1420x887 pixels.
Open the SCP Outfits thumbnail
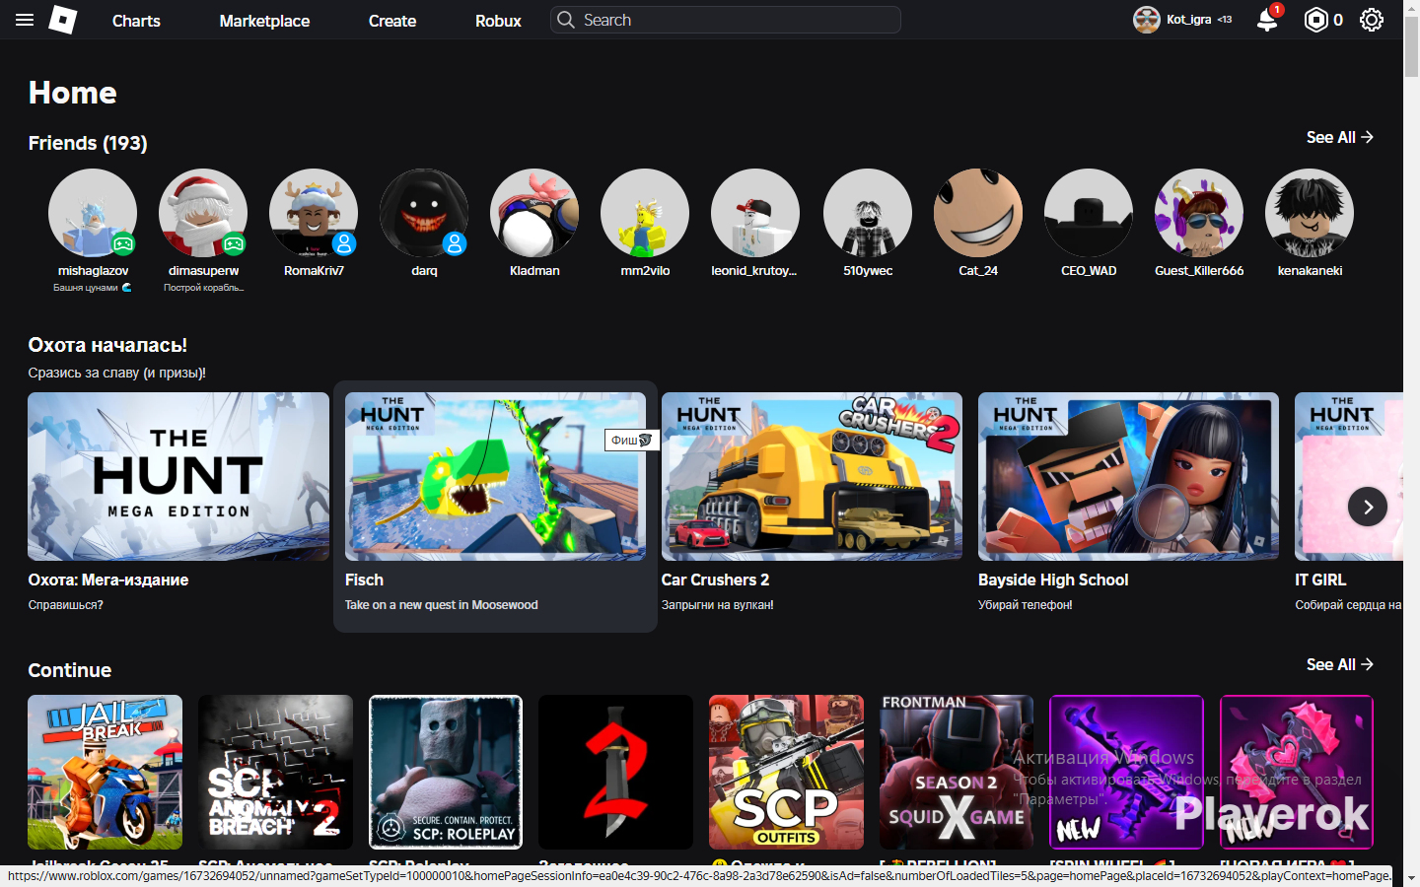pyautogui.click(x=786, y=772)
